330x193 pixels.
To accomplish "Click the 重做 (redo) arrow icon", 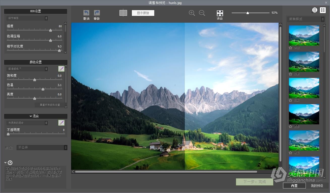I will [97, 13].
